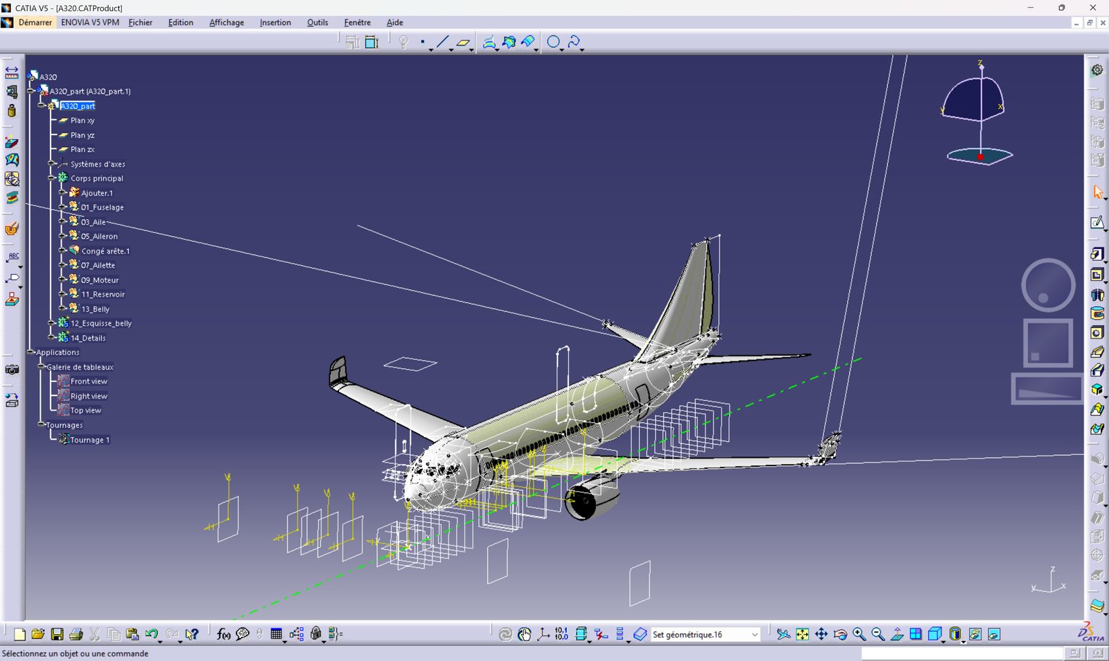Select the Fit All In view icon

tap(803, 634)
